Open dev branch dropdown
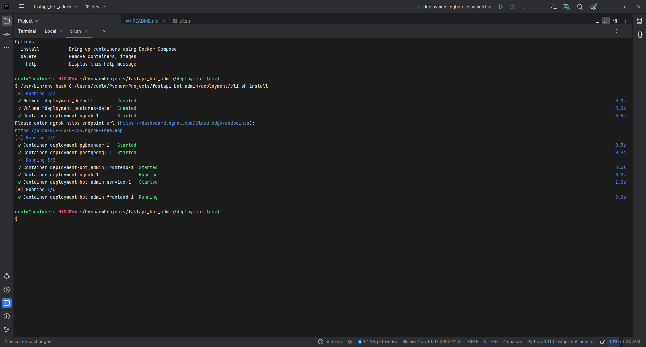The width and height of the screenshot is (646, 347). tap(95, 7)
